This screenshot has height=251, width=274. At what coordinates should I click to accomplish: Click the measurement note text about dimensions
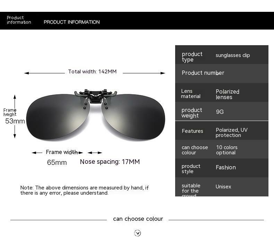coord(84,190)
